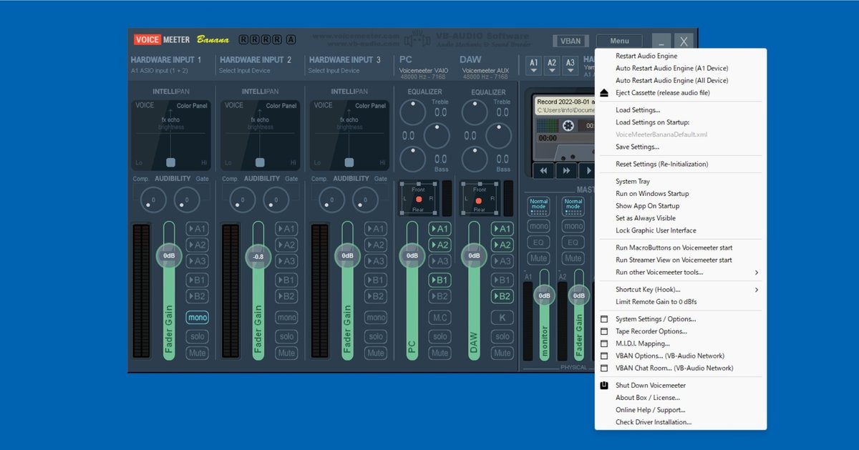Viewport: 859px width, 450px height.
Task: Click the Hardware Input 1 Intellipan square handle
Action: click(170, 162)
